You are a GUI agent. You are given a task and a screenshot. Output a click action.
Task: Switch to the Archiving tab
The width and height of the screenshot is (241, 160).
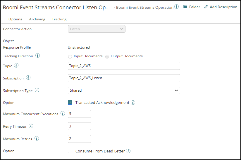tap(37, 19)
